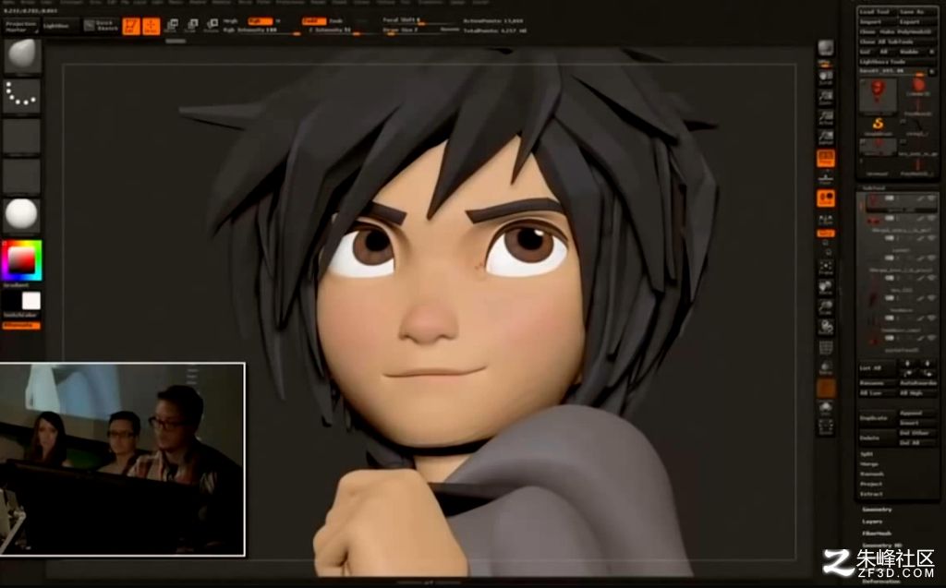Adjust the Focal Shift slider
This screenshot has width=946, height=588.
click(x=418, y=21)
